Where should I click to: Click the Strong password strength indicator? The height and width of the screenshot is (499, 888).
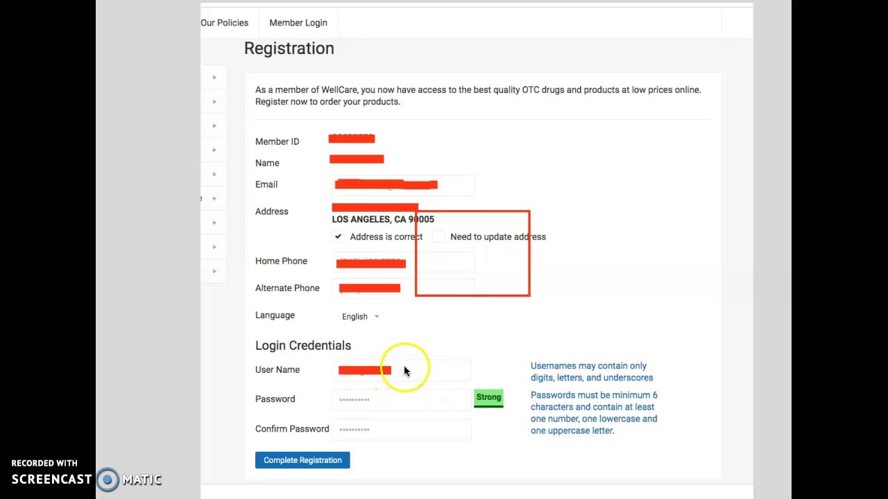[x=488, y=398]
